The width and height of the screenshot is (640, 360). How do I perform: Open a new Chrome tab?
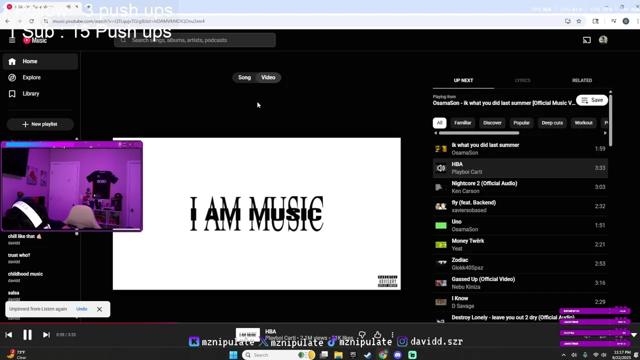coord(88,7)
